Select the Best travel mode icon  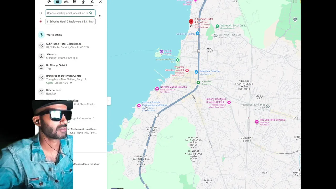click(x=49, y=2)
